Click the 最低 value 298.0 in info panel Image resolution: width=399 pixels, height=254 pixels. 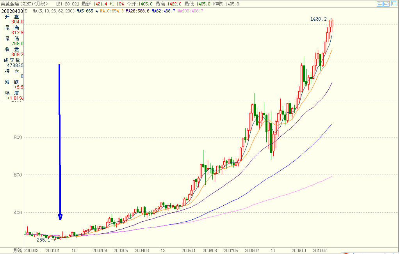[x=17, y=44]
